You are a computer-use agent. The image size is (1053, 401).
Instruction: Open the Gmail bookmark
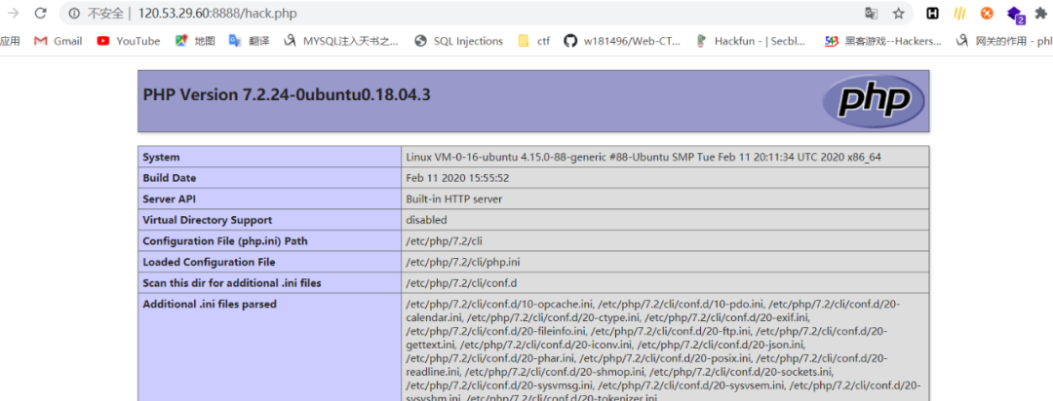(58, 41)
